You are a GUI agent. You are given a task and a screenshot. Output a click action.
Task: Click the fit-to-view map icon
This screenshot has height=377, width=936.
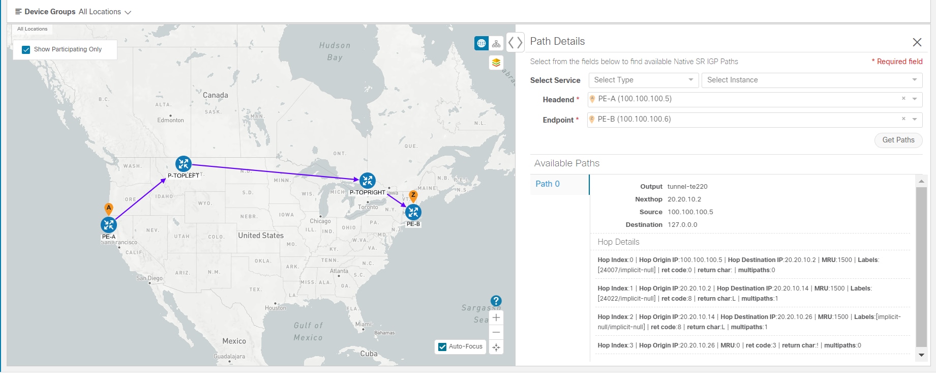click(x=496, y=347)
